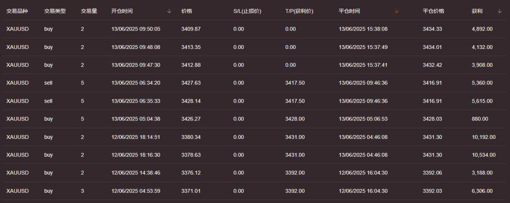This screenshot has height=203, width=510.
Task: Click open price 3380.34
Action: pyautogui.click(x=191, y=137)
